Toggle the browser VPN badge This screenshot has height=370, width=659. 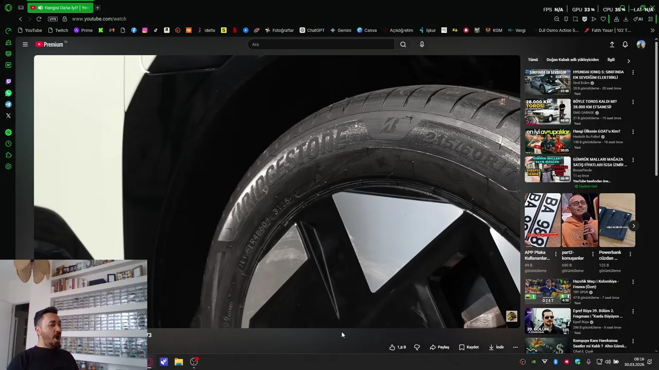(x=53, y=19)
